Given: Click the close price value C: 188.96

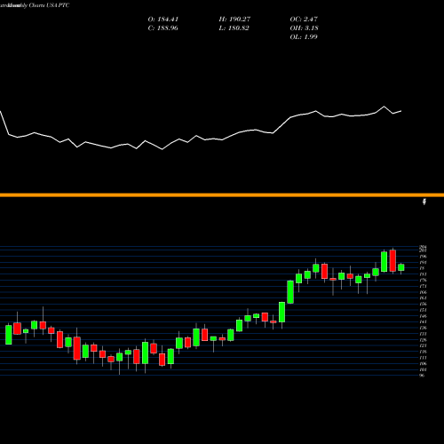Looking at the screenshot, I should pyautogui.click(x=163, y=28).
